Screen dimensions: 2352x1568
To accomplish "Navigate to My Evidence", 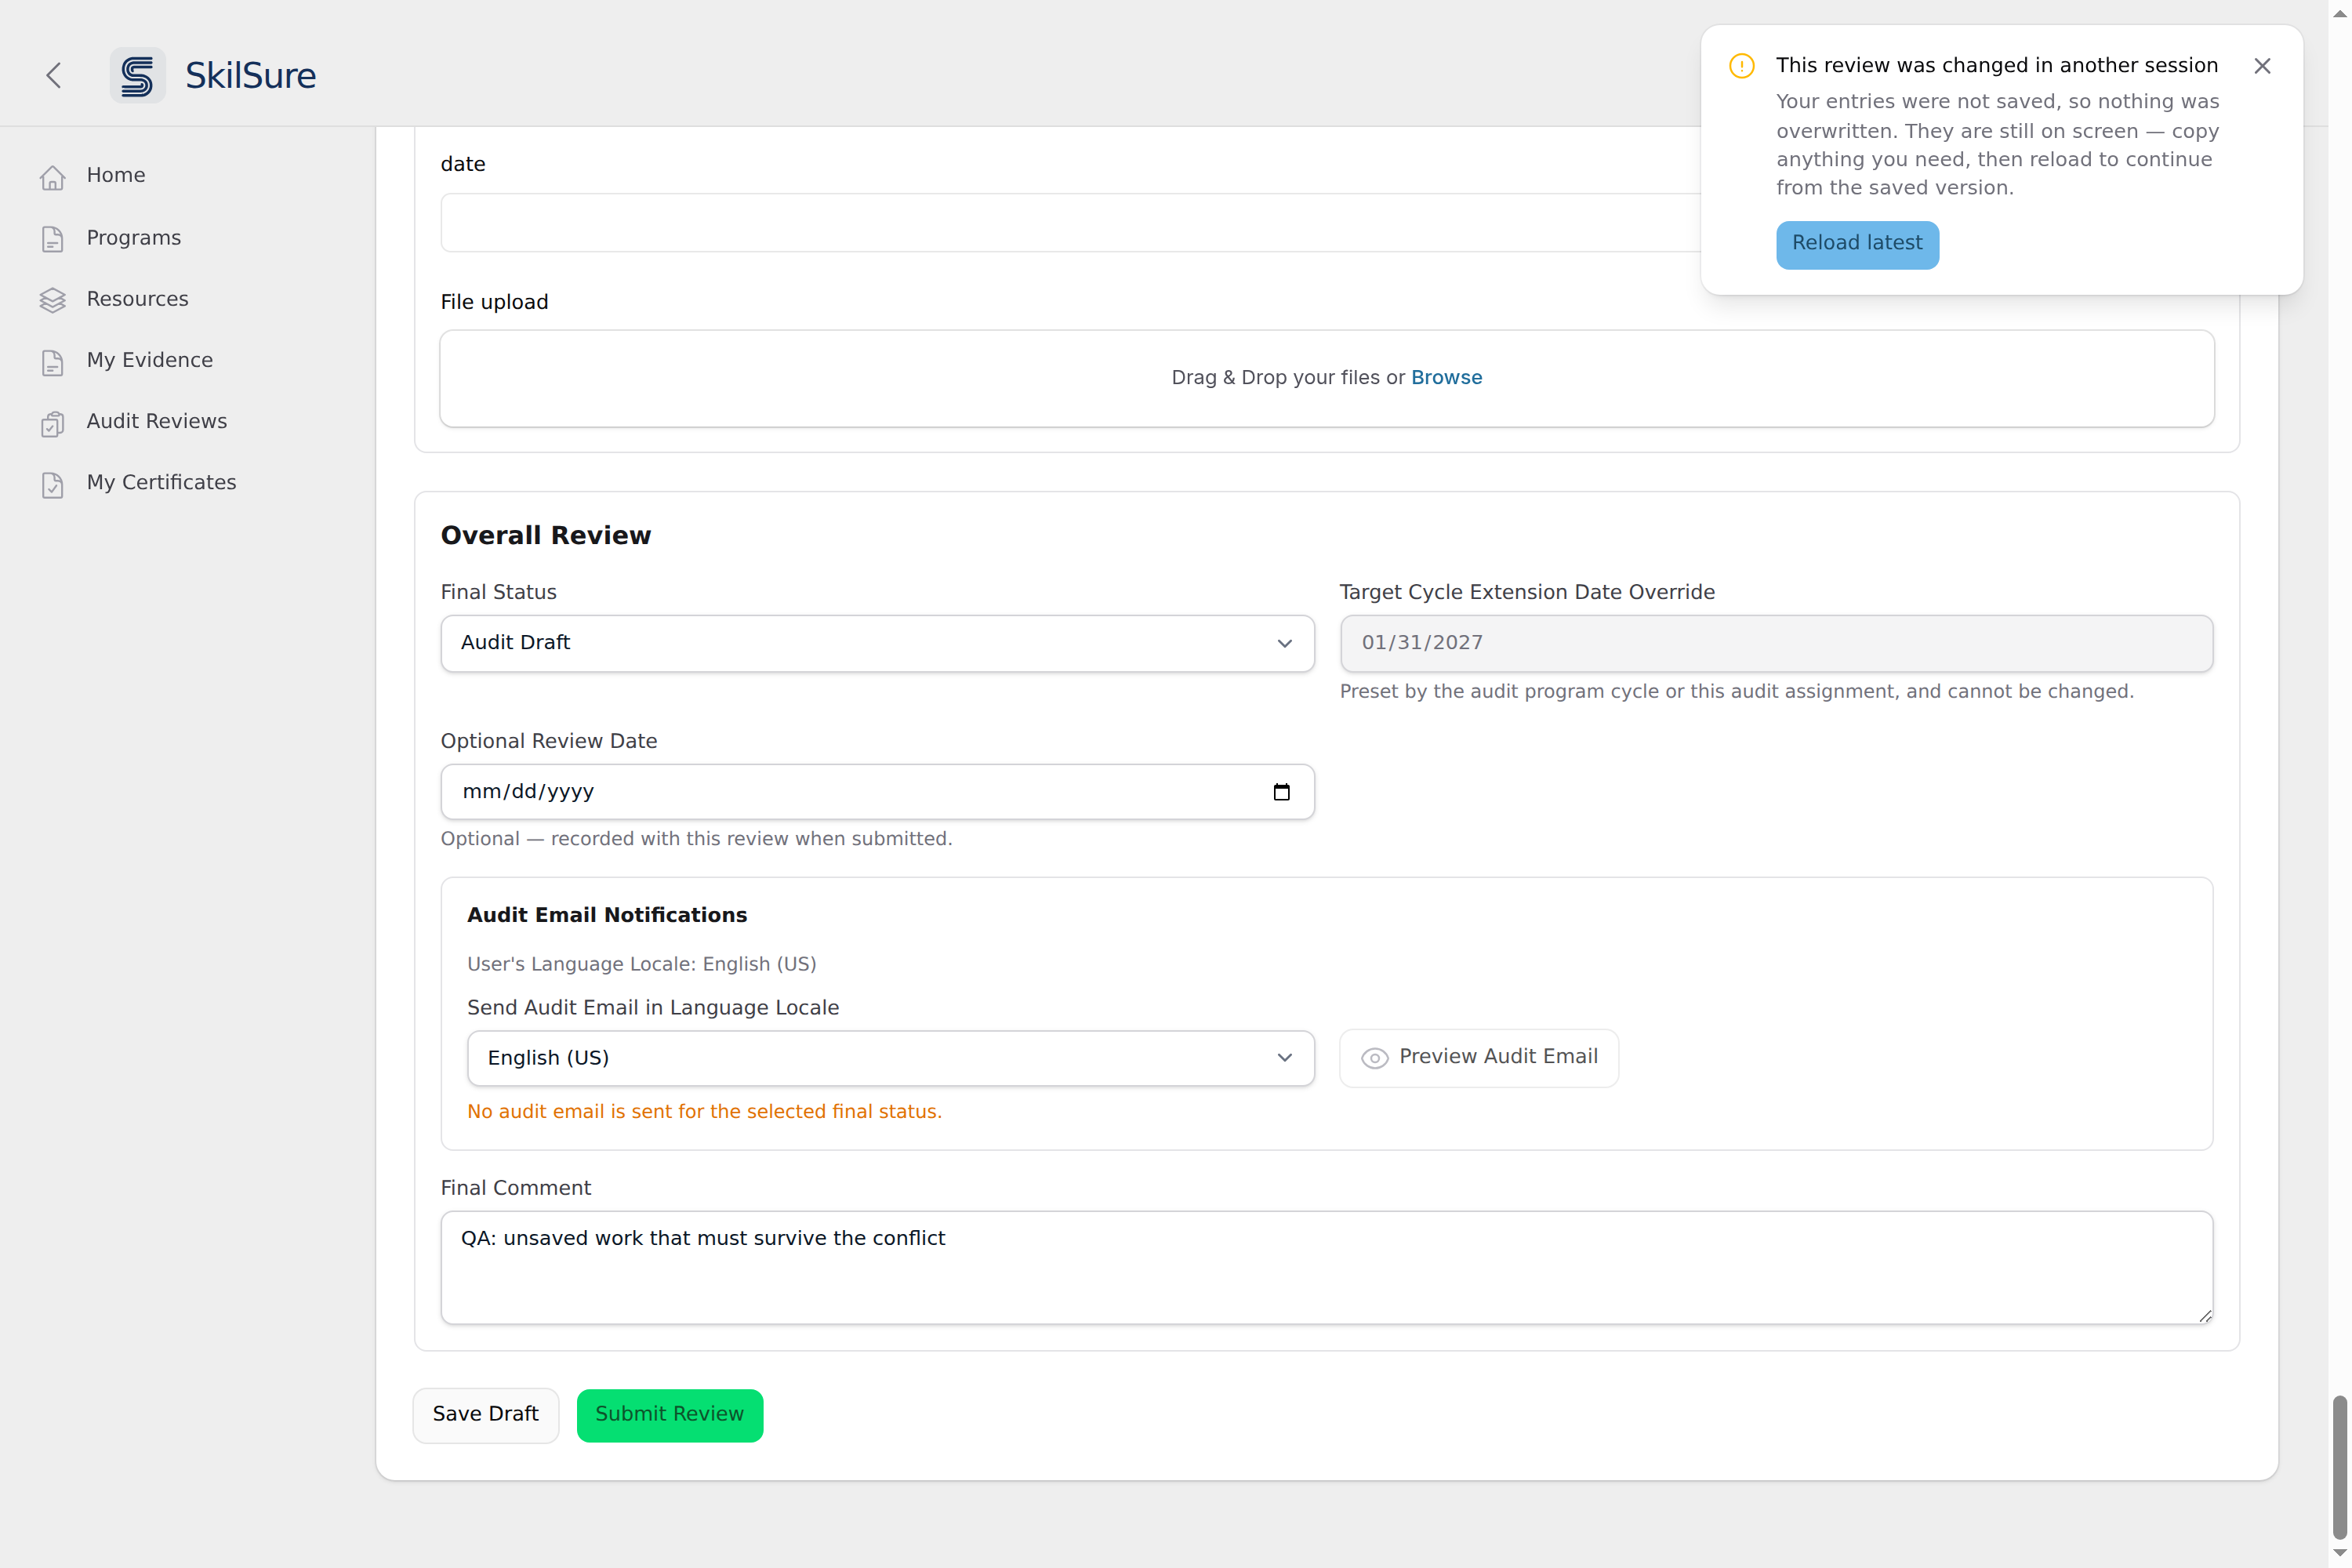I will (x=150, y=360).
